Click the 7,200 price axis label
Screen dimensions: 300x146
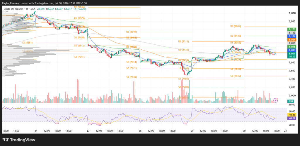click(x=292, y=87)
